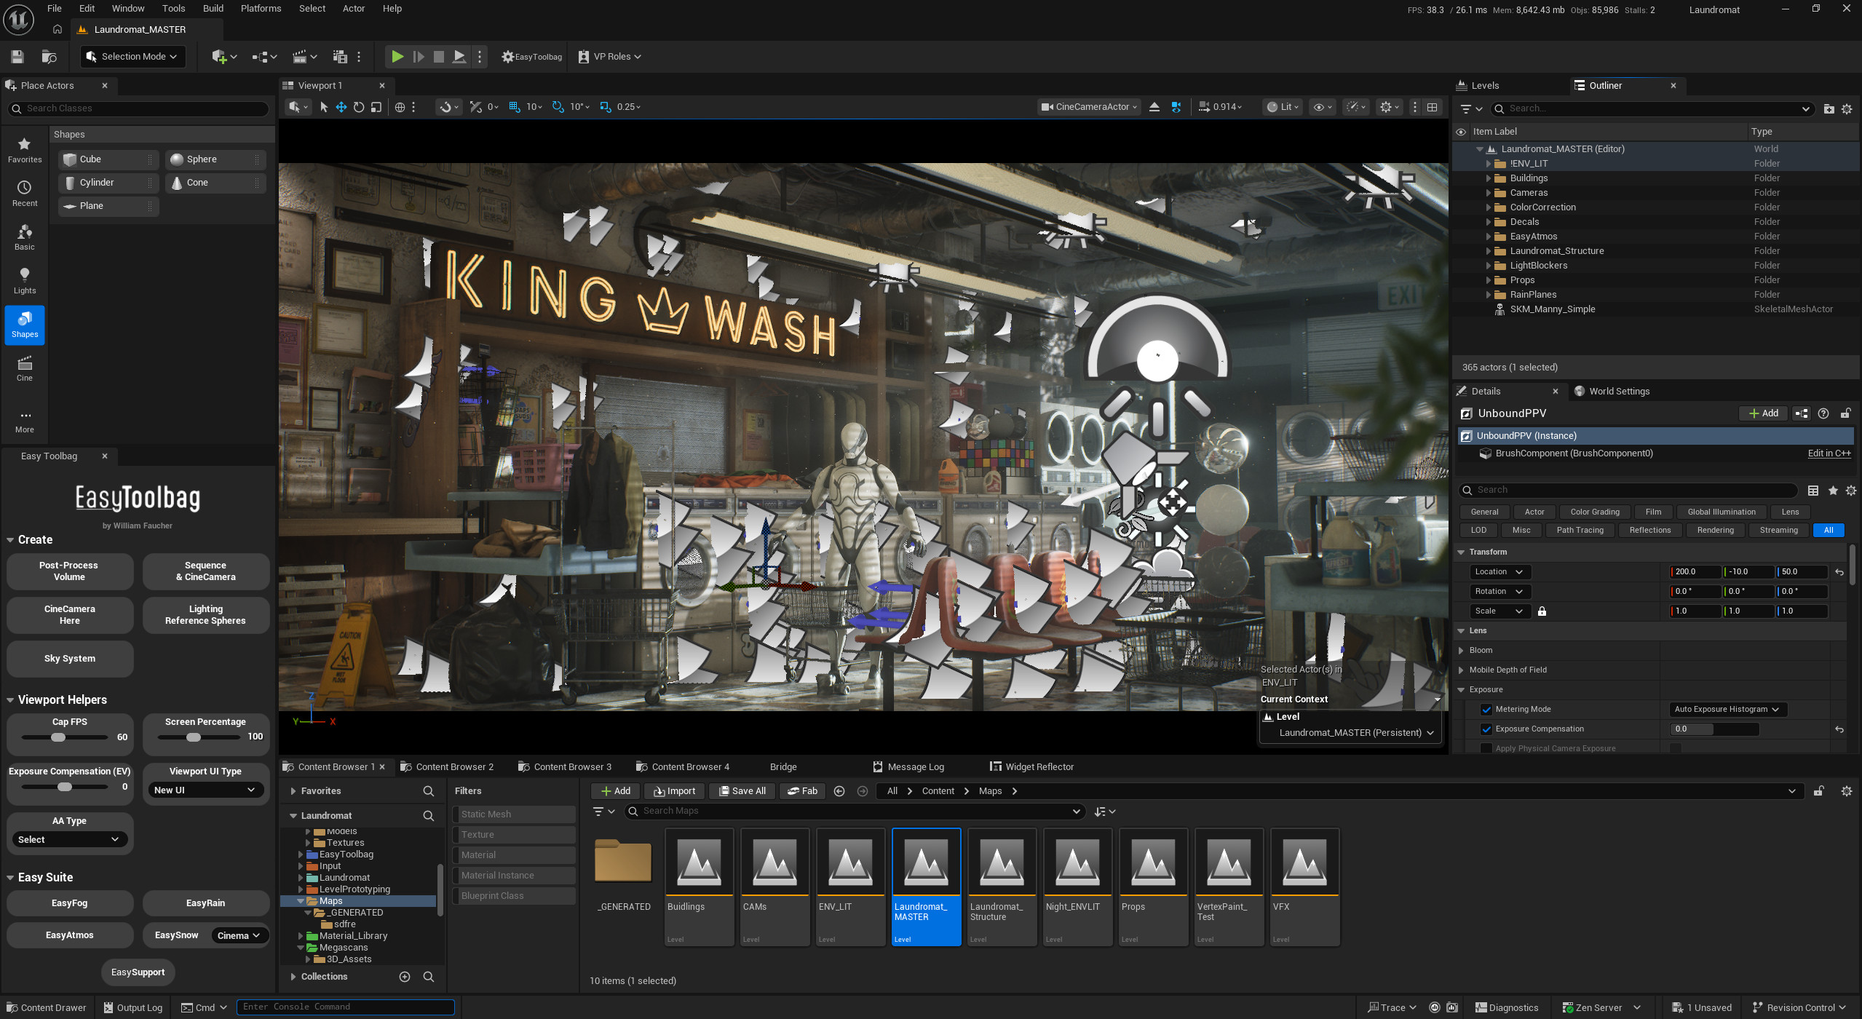Viewport: 1862px width, 1019px height.
Task: Open the Build menu
Action: tap(213, 8)
